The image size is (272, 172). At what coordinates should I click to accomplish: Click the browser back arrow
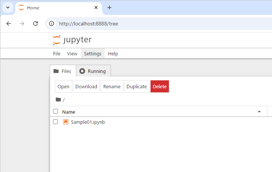(x=9, y=24)
